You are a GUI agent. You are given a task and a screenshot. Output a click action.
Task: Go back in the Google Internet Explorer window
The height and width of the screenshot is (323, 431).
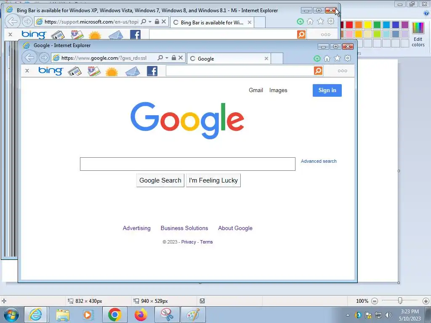(x=29, y=58)
